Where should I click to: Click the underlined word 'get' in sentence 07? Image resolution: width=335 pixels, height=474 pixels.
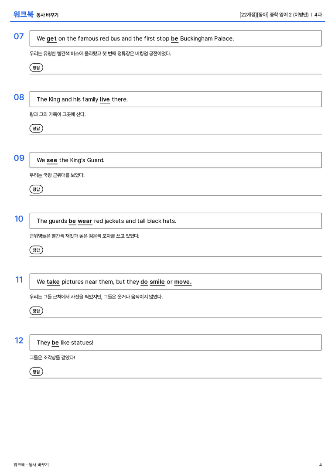(x=51, y=39)
